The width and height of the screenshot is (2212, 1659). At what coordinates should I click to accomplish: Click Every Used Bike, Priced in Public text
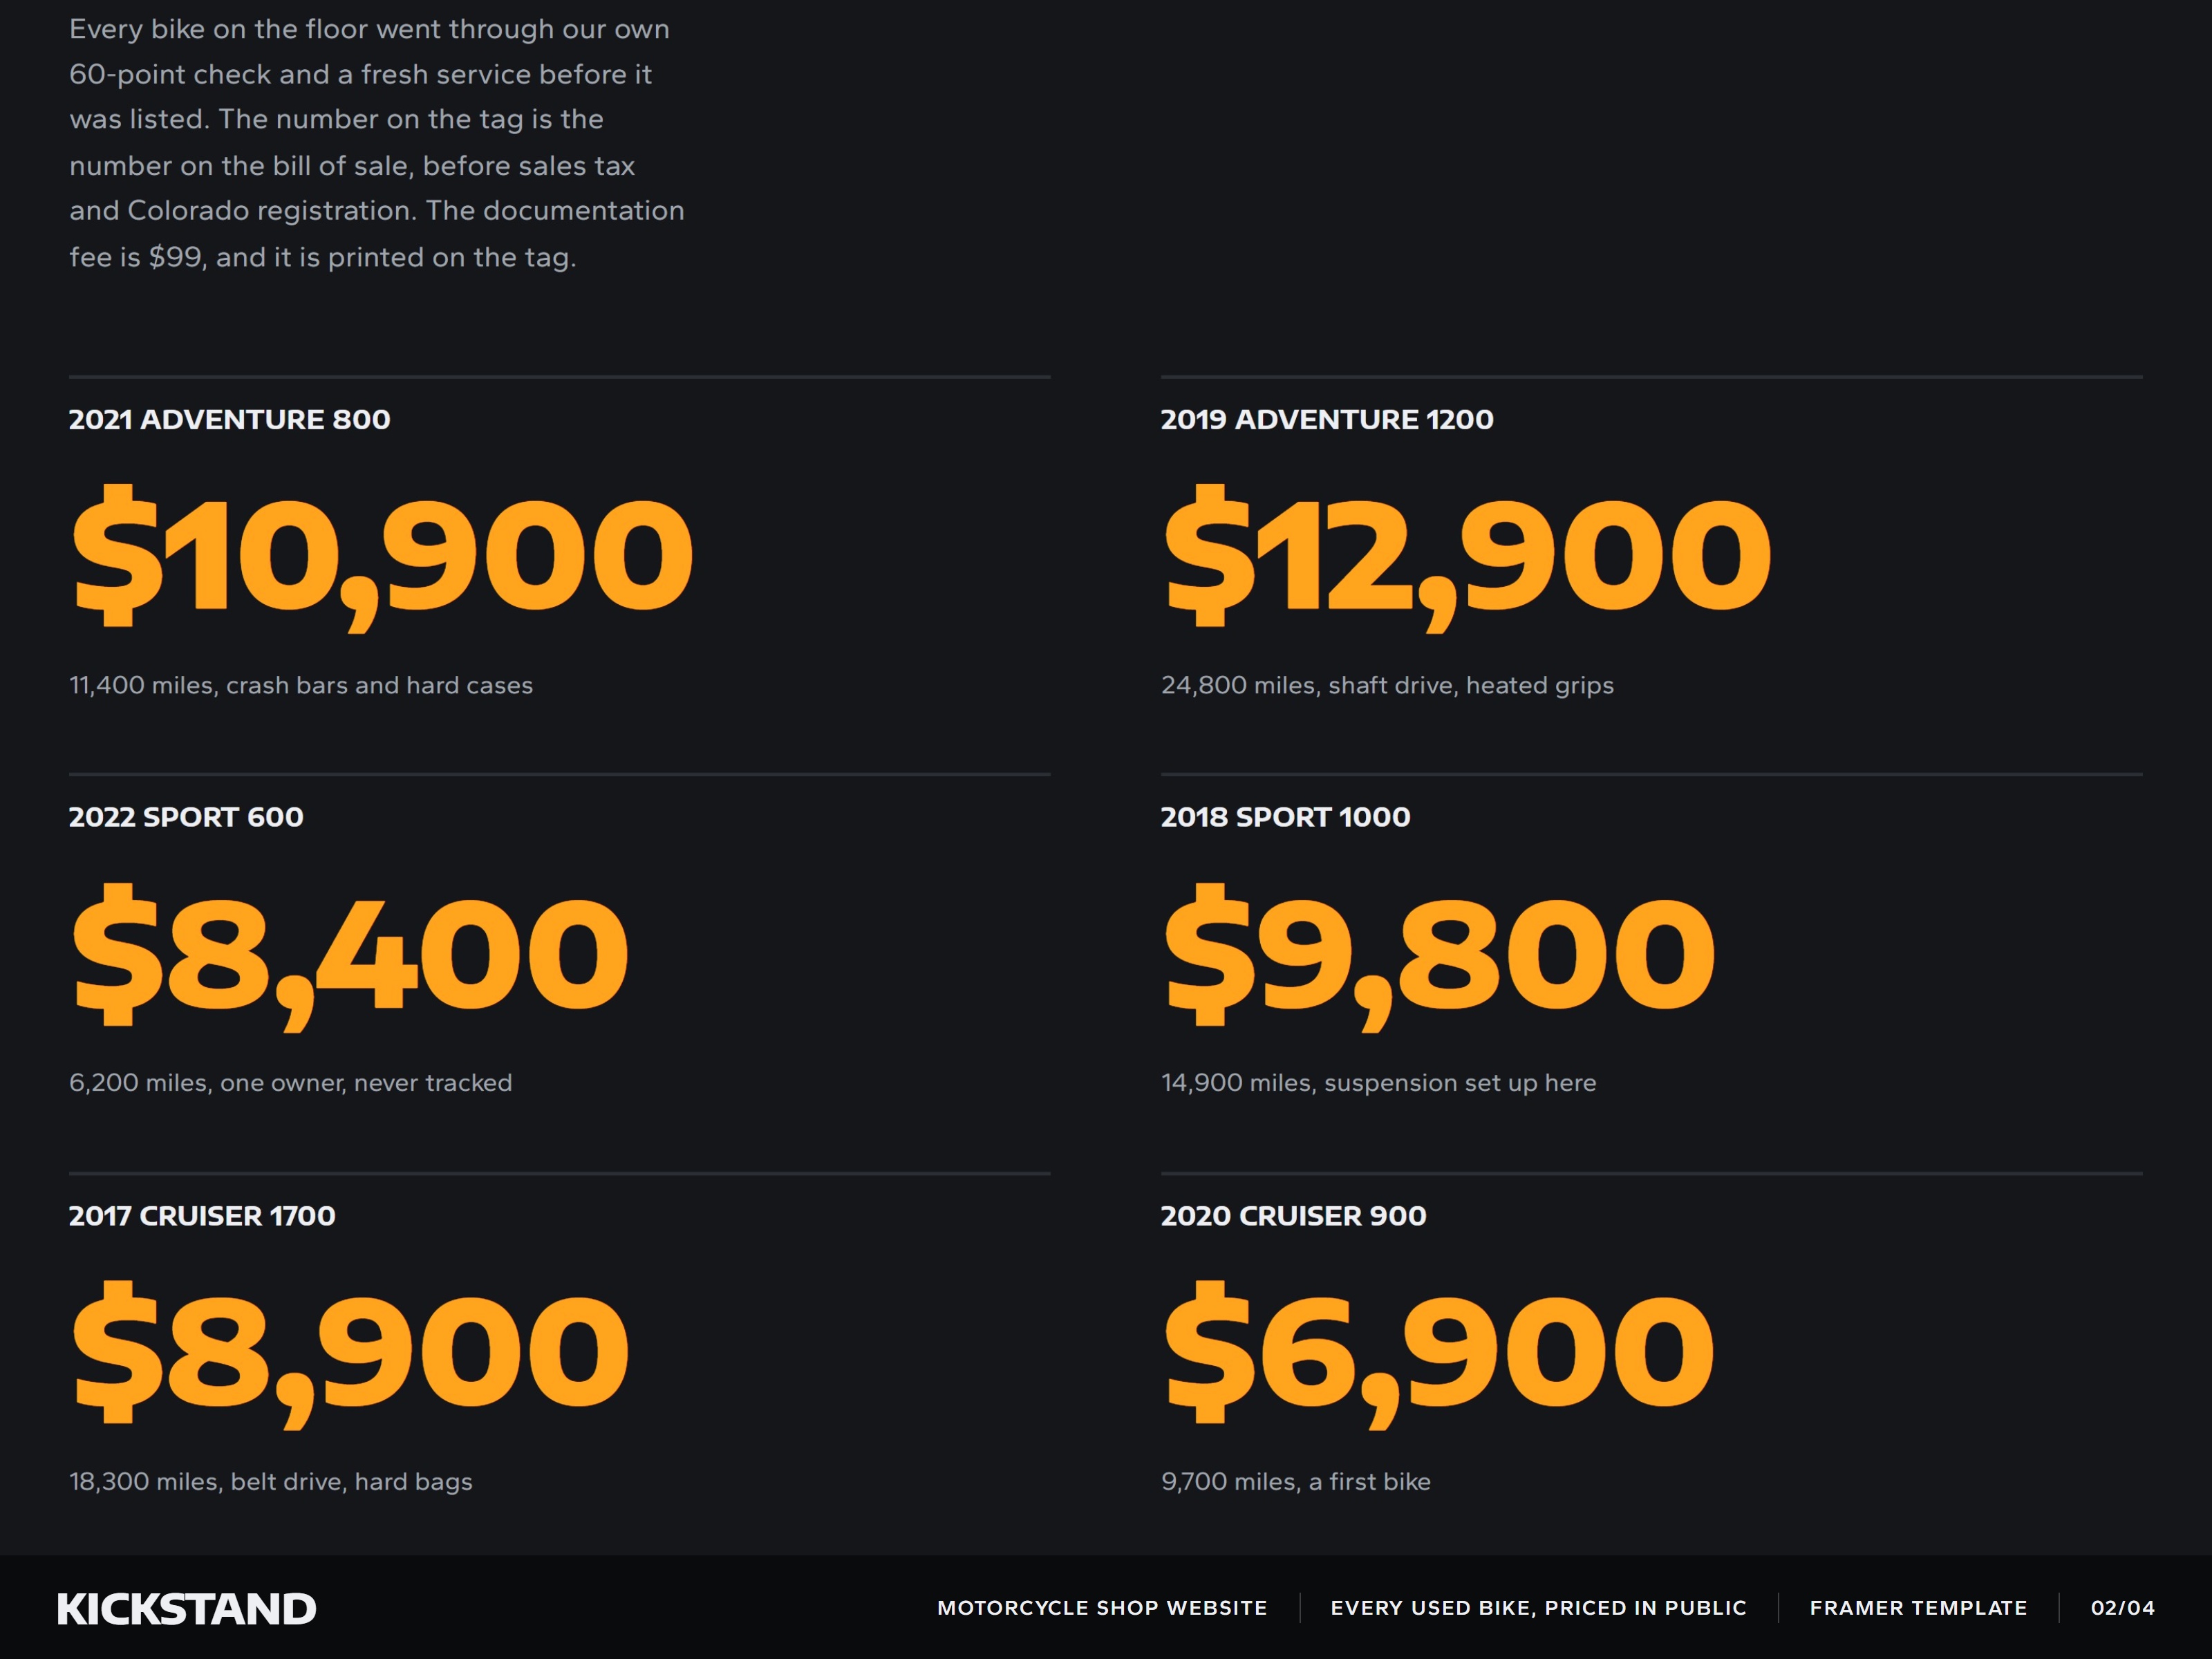coord(1538,1608)
